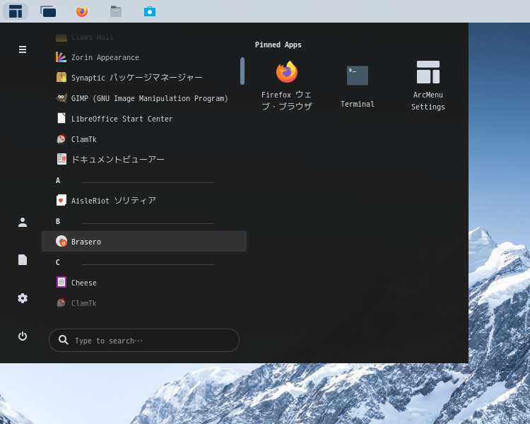The height and width of the screenshot is (424, 530).
Task: Click the Zorin Appearance icon
Action: click(x=61, y=57)
